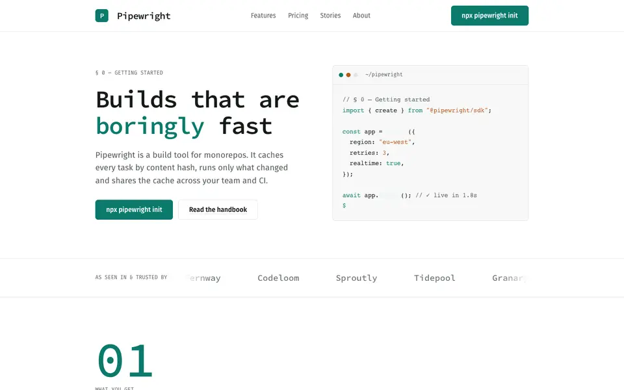Click the Tidepool logo
624x390 pixels.
point(435,278)
